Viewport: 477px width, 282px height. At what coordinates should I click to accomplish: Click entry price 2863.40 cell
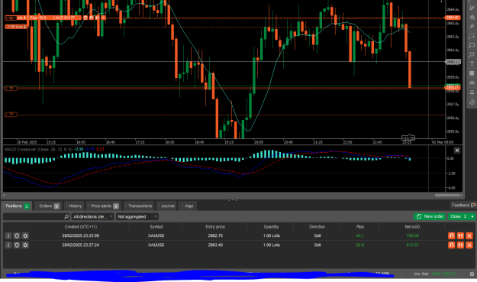point(215,245)
